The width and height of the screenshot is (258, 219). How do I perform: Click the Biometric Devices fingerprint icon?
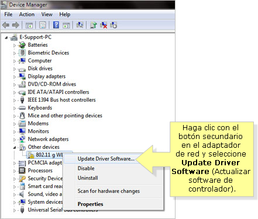[x=22, y=53]
